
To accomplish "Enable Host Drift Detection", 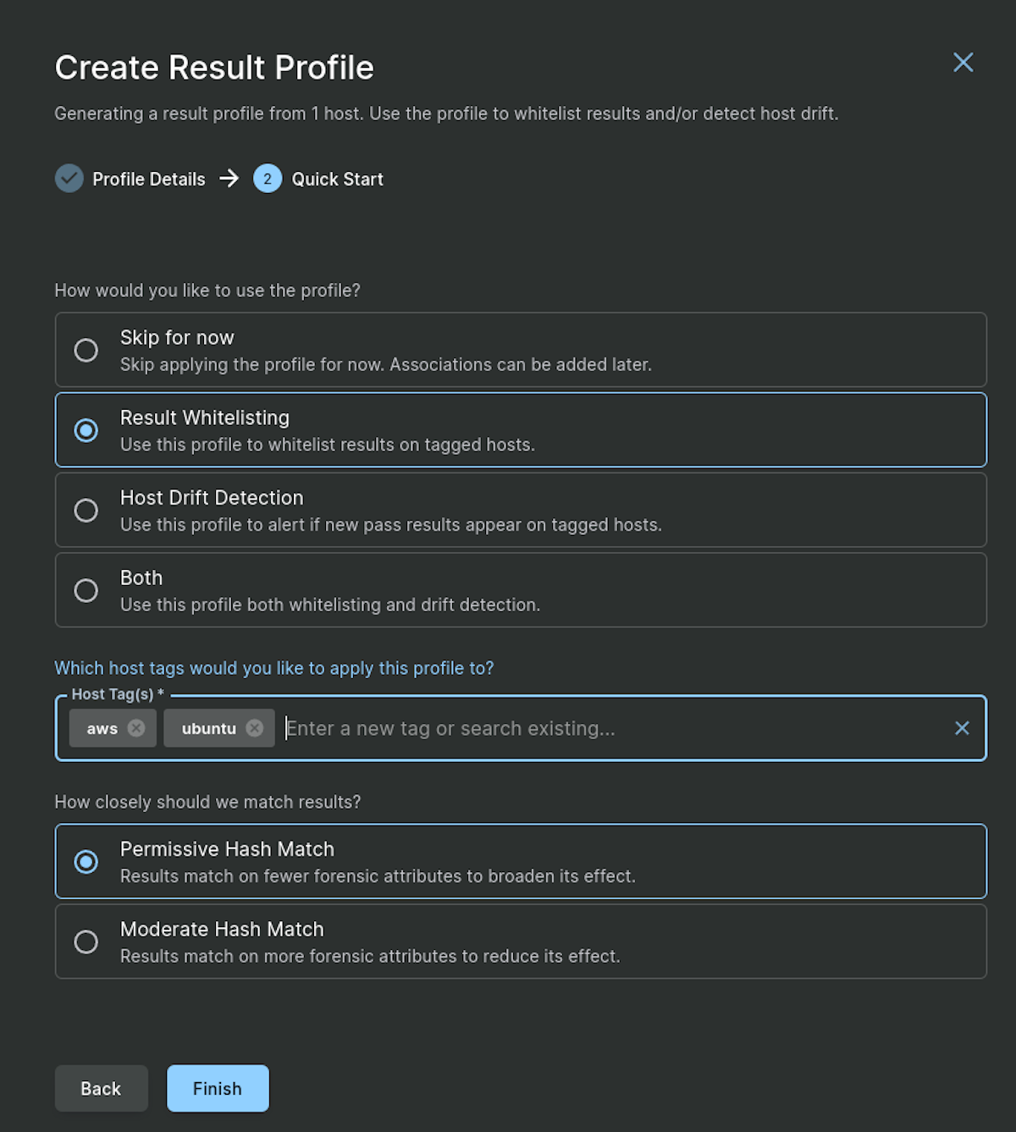I will click(x=86, y=510).
